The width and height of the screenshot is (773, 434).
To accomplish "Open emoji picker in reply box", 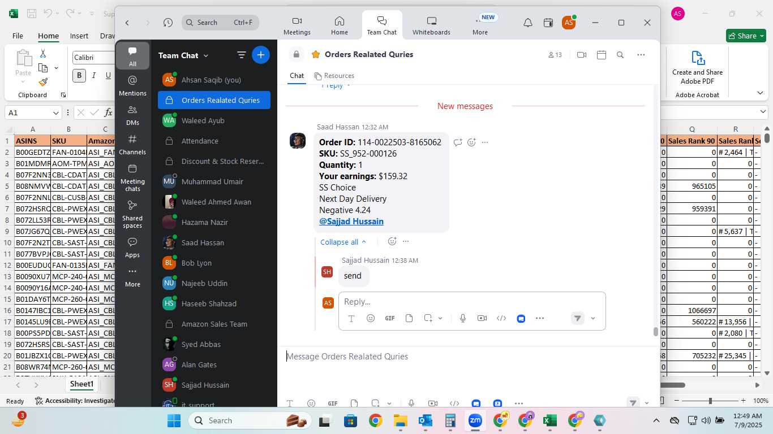I will pyautogui.click(x=371, y=318).
